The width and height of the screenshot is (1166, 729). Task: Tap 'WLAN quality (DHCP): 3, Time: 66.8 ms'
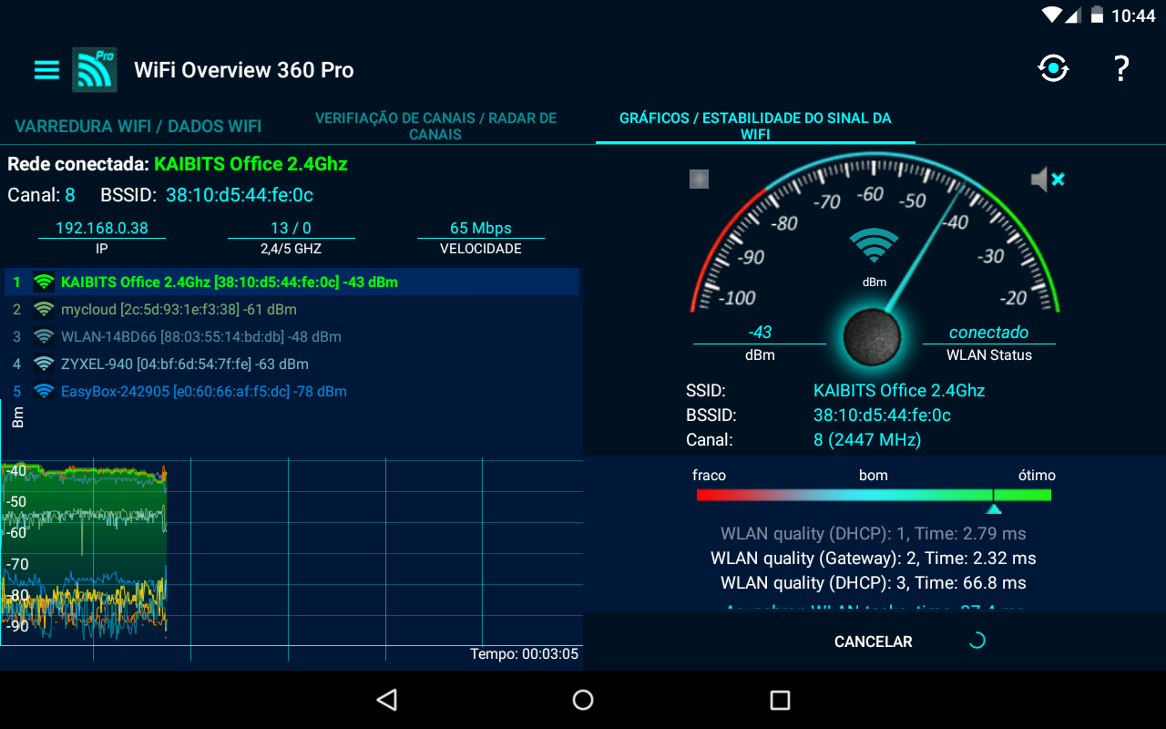(874, 582)
